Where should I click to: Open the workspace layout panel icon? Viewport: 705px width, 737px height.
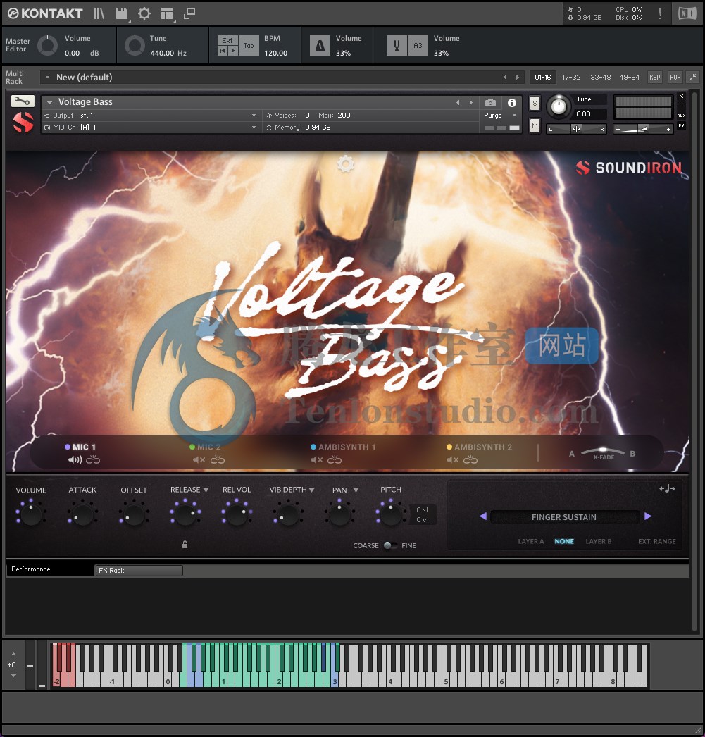click(167, 13)
